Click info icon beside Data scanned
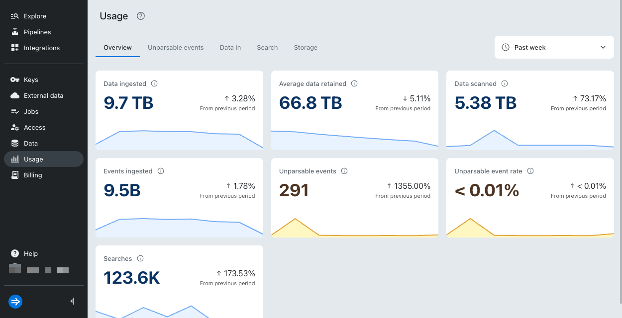The height and width of the screenshot is (318, 622). pyautogui.click(x=505, y=83)
